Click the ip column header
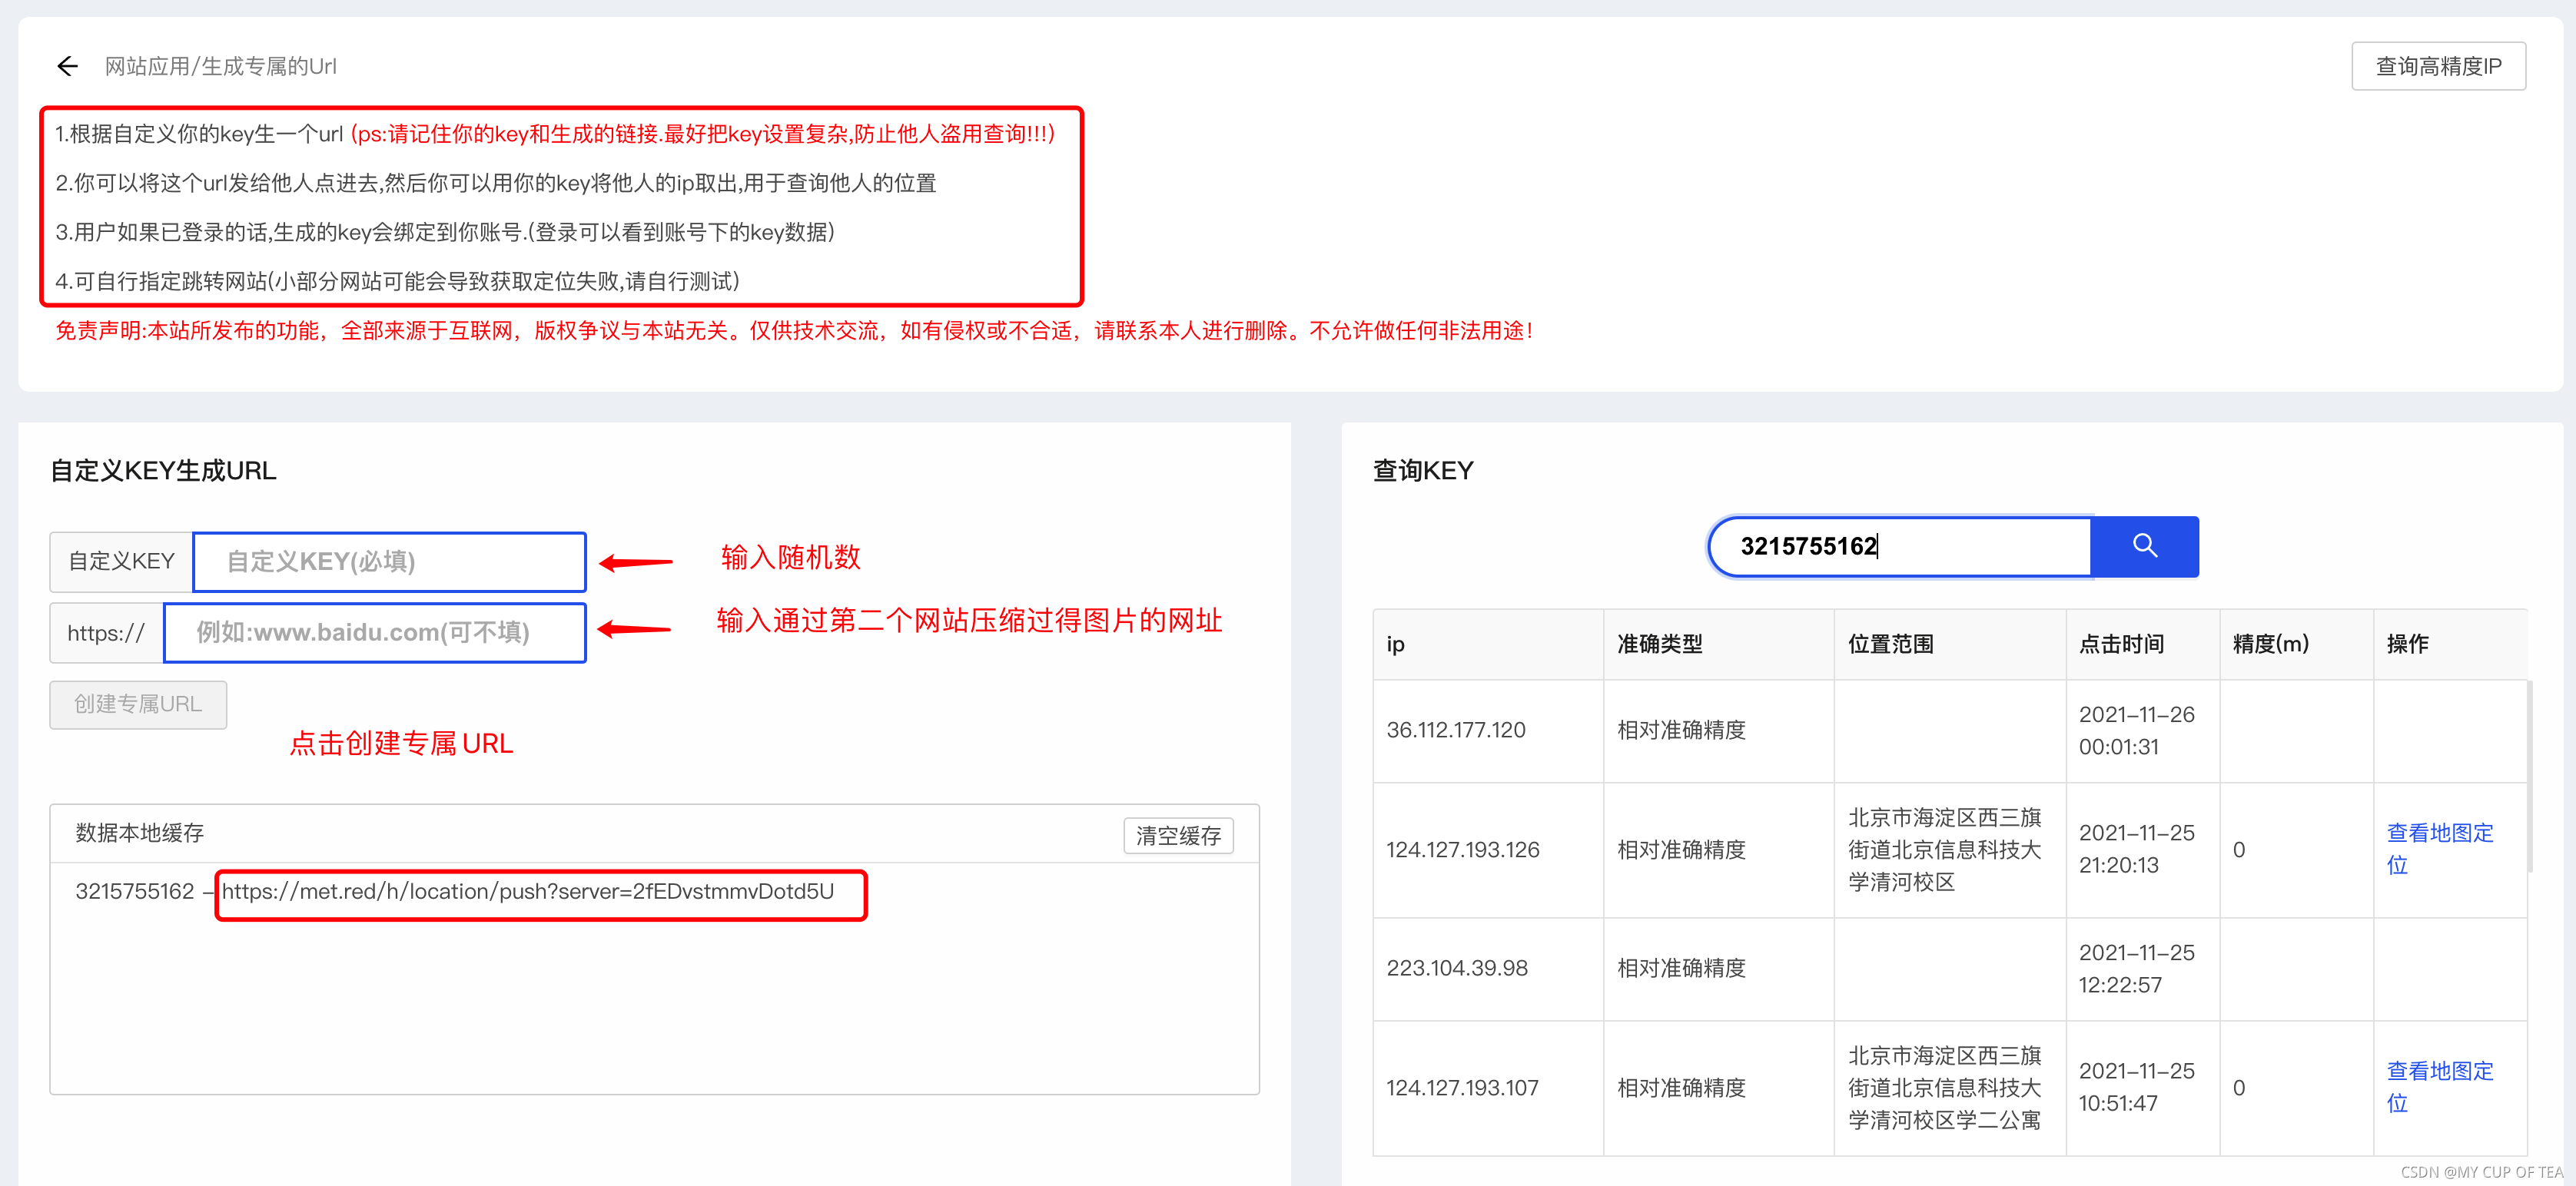The width and height of the screenshot is (2576, 1186). point(1395,644)
